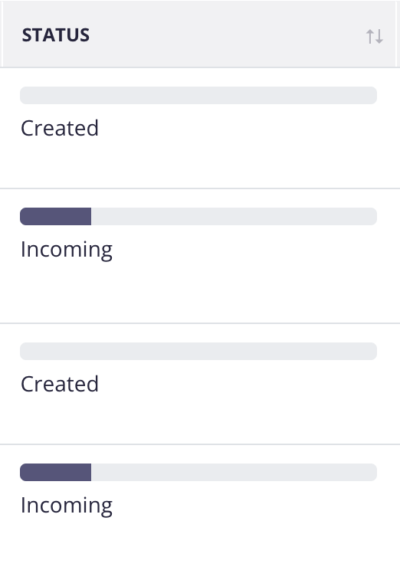Select the second Created row's empty progress bar
Image resolution: width=400 pixels, height=570 pixels.
pyautogui.click(x=198, y=351)
